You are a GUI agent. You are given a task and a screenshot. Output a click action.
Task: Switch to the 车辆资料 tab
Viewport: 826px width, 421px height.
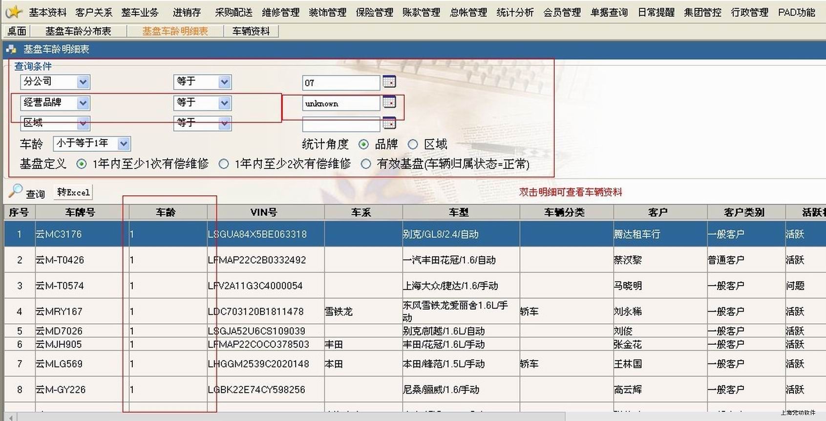pyautogui.click(x=251, y=31)
